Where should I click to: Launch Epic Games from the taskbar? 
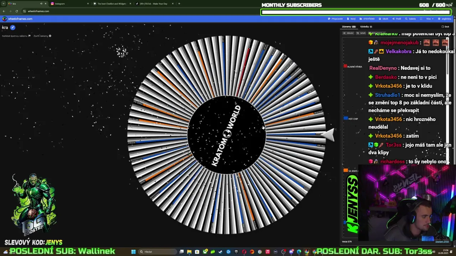pyautogui.click(x=236, y=252)
